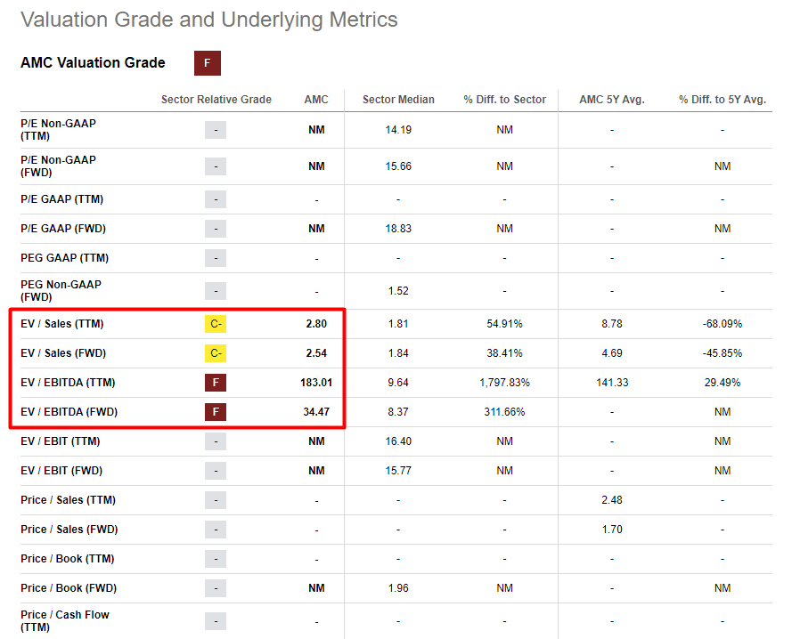Click the F grade badge for EV / EBITDA (FWD)
The height and width of the screenshot is (639, 792).
pos(216,412)
